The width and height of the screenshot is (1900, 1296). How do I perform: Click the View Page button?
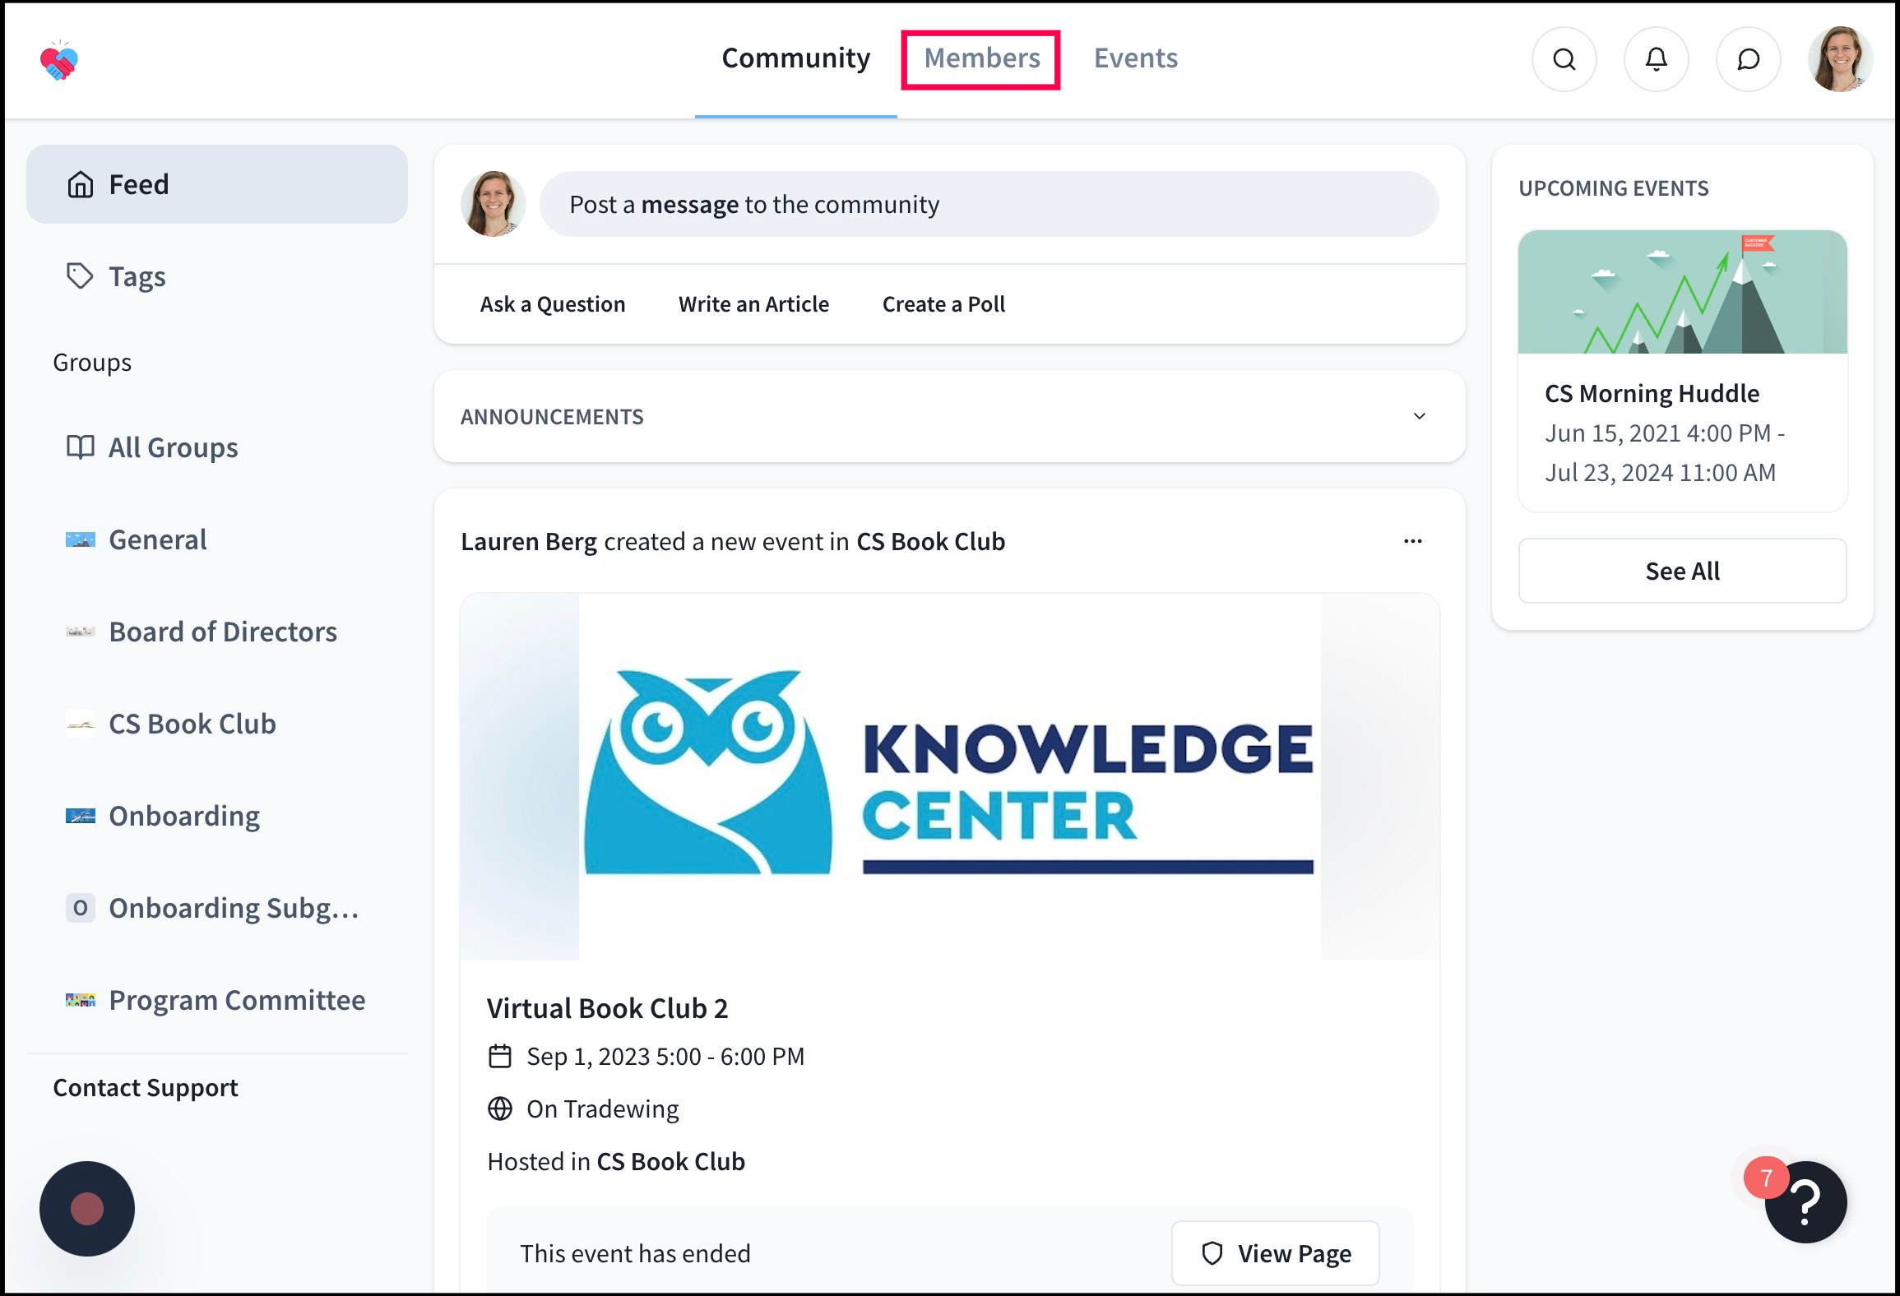tap(1276, 1253)
